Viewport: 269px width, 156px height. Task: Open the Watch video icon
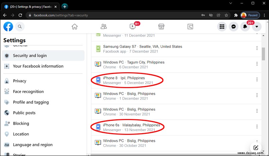132,27
